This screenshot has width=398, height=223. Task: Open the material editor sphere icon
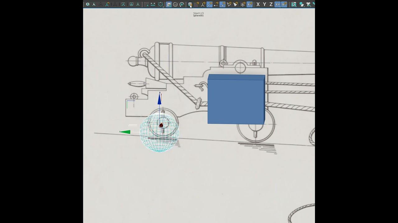[302, 4]
